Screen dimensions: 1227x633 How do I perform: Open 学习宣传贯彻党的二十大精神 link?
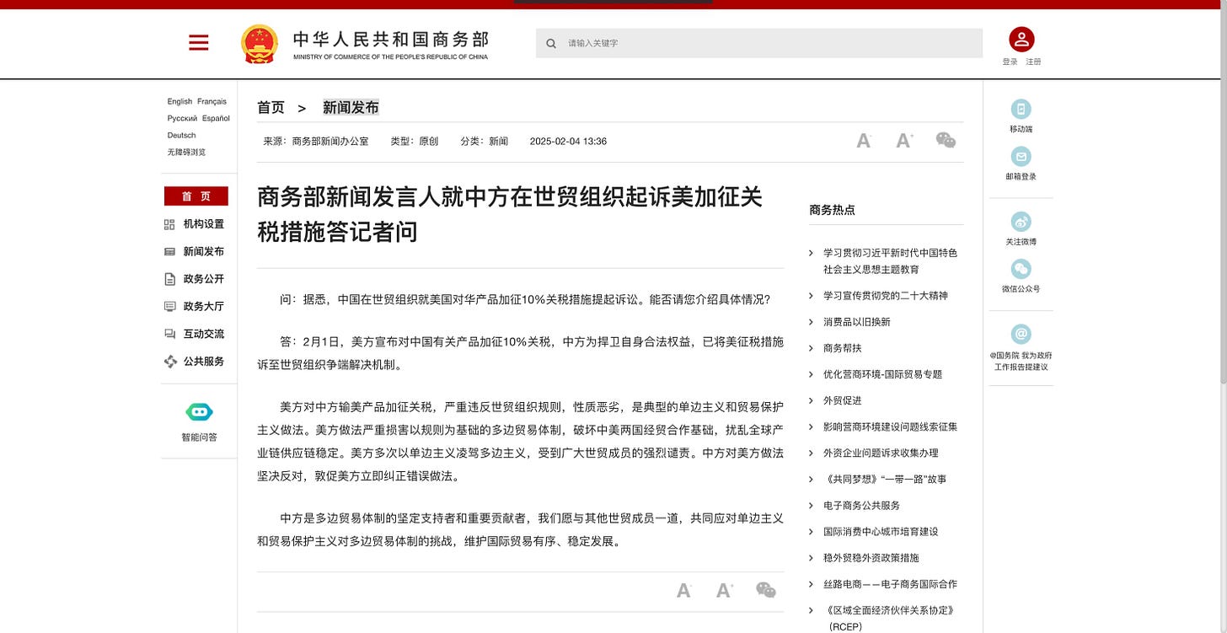click(x=886, y=296)
